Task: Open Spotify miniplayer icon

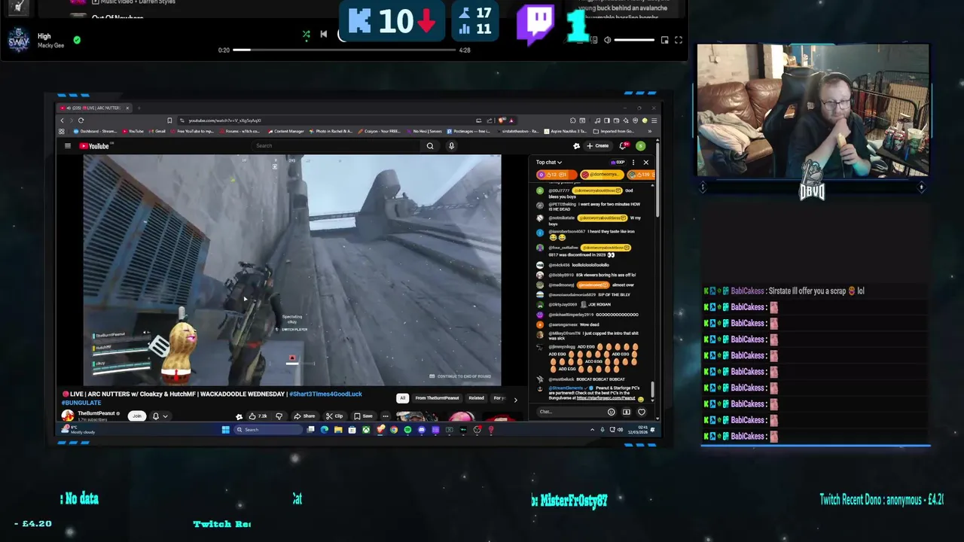Action: tap(664, 40)
